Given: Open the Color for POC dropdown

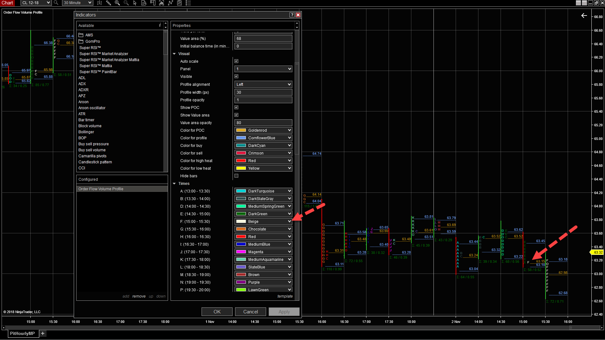Looking at the screenshot, I should point(263,130).
